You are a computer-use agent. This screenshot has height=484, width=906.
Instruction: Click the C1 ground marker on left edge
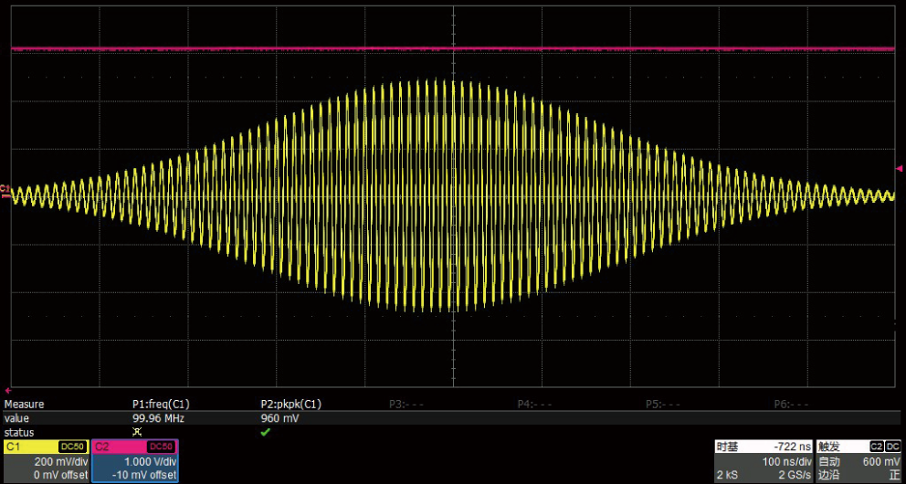pyautogui.click(x=5, y=191)
